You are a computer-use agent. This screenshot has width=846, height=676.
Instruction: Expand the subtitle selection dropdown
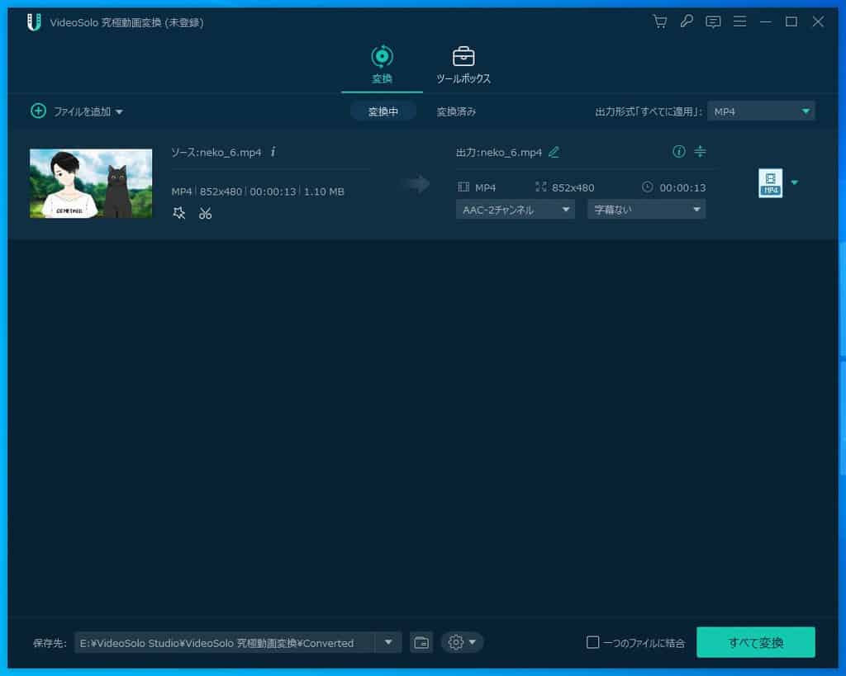tap(646, 210)
